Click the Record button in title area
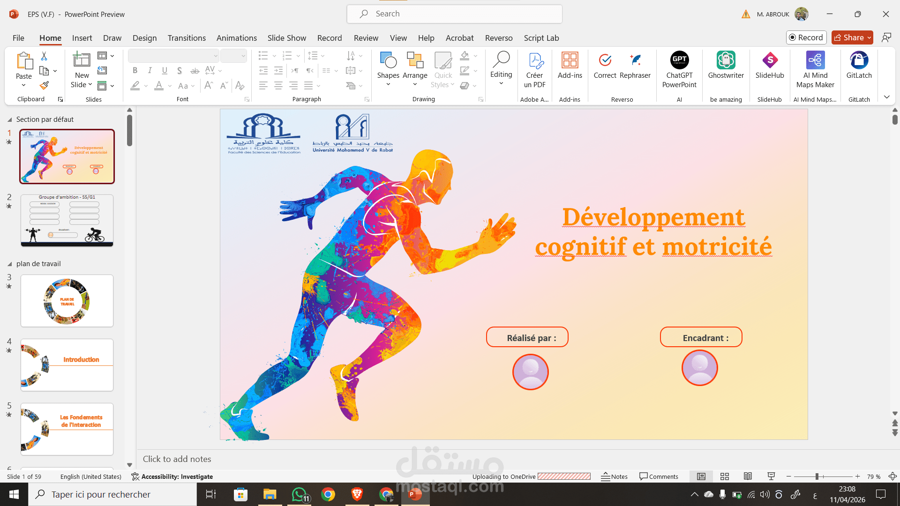 point(806,37)
